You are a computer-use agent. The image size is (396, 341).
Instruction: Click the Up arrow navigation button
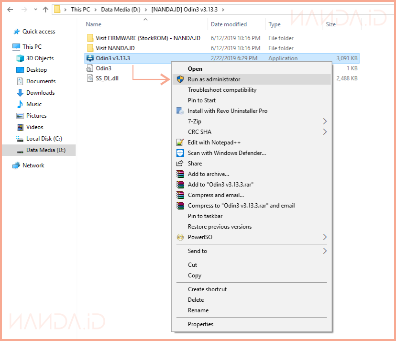[45, 9]
